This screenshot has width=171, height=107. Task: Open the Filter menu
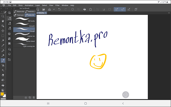pyautogui.click(x=57, y=5)
